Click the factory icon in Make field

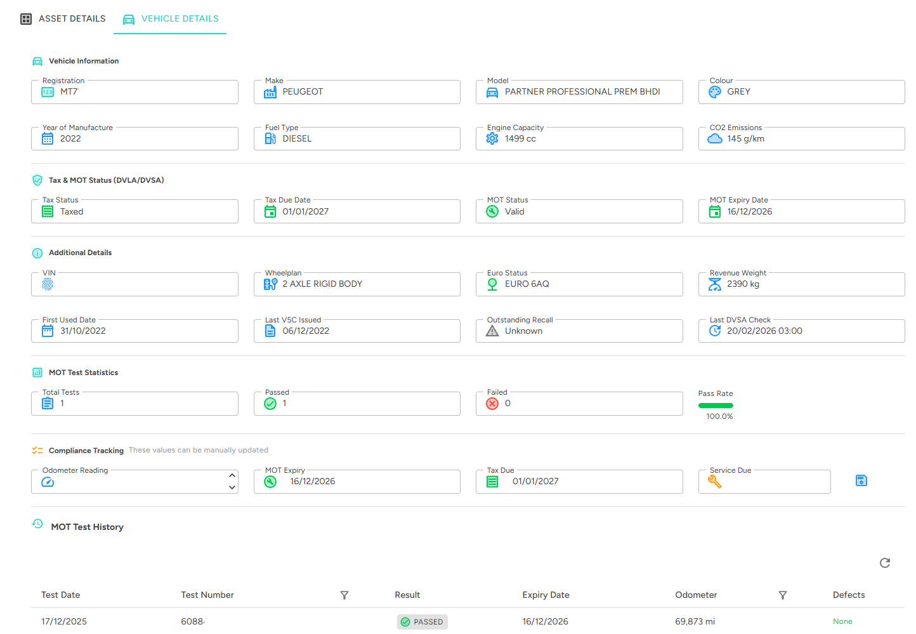pos(270,92)
